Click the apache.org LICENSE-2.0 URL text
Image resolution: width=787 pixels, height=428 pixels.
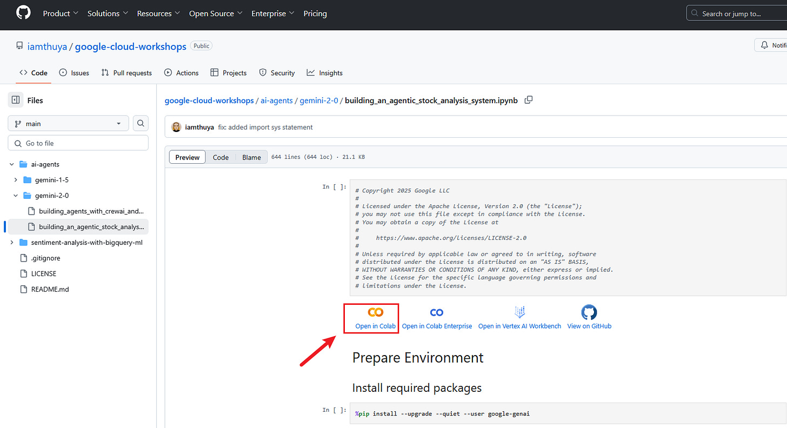pos(451,238)
